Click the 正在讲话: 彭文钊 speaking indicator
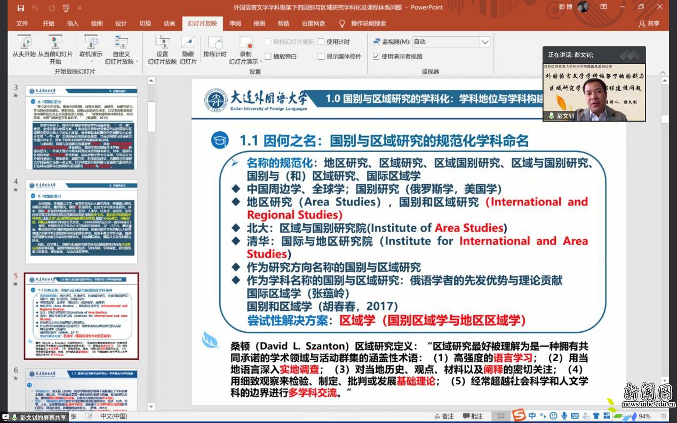The height and width of the screenshot is (423, 677). click(570, 54)
